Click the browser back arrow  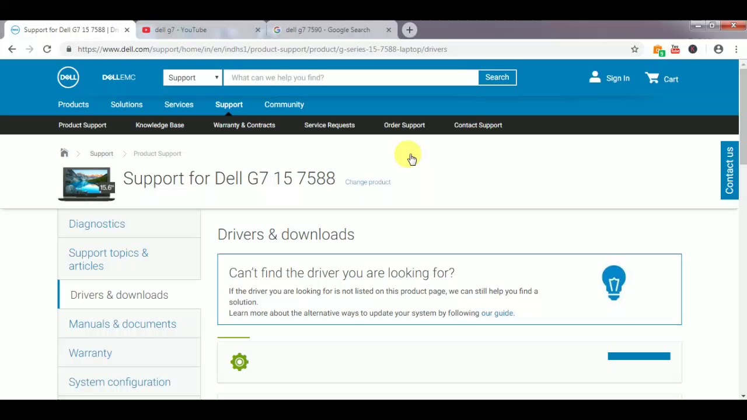(12, 49)
